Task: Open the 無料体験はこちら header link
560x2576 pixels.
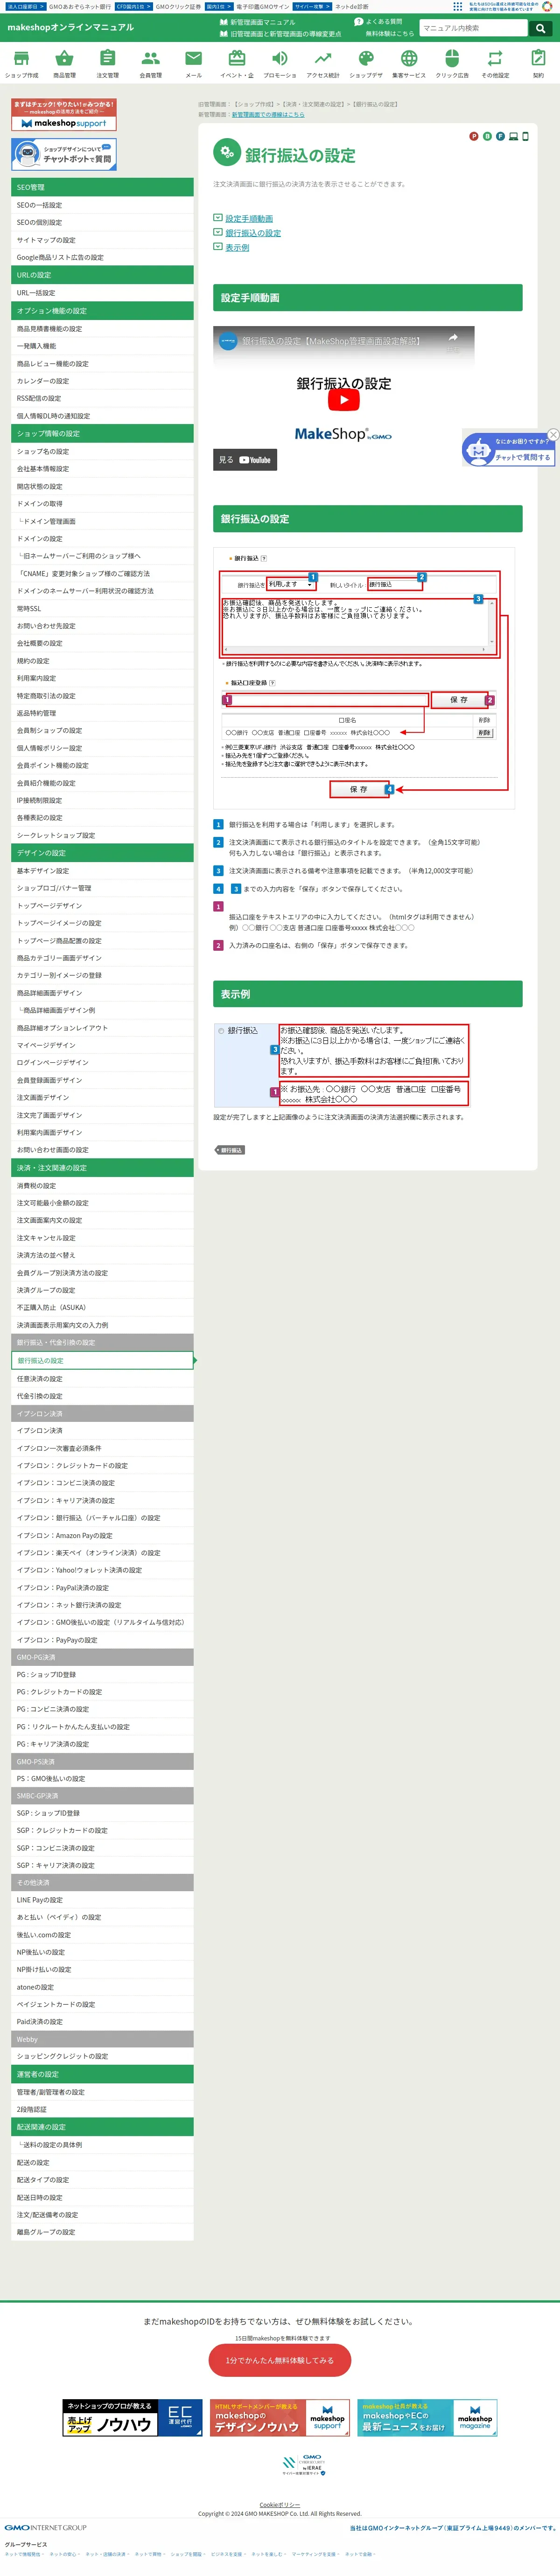Action: (389, 33)
